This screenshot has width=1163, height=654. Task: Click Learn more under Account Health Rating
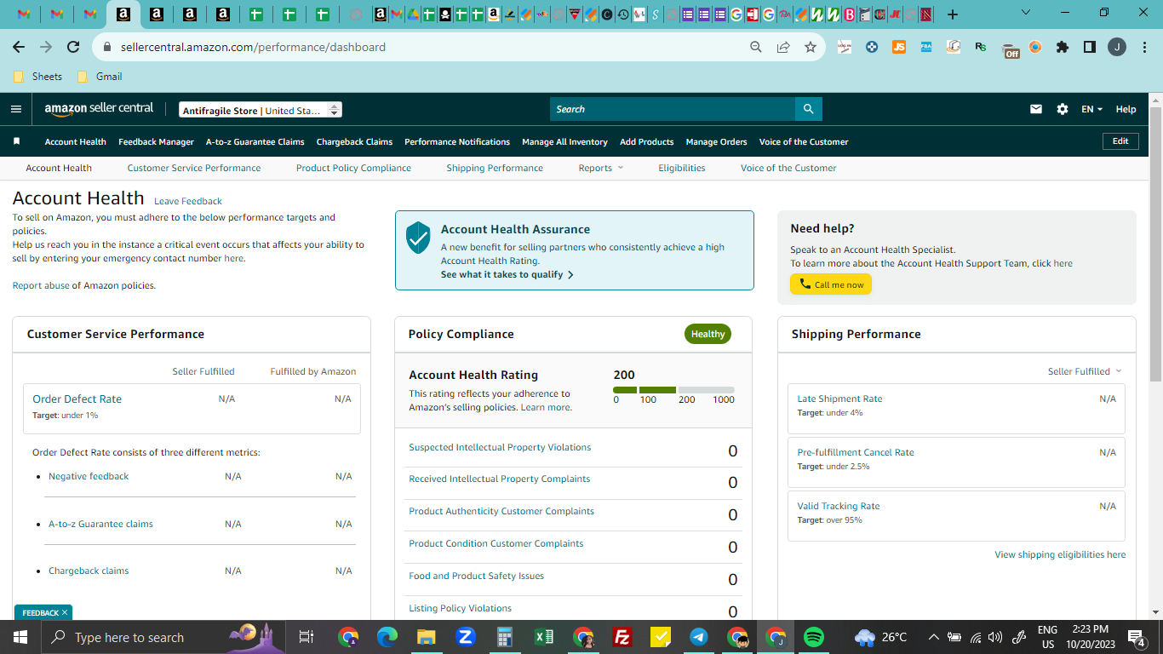point(546,407)
